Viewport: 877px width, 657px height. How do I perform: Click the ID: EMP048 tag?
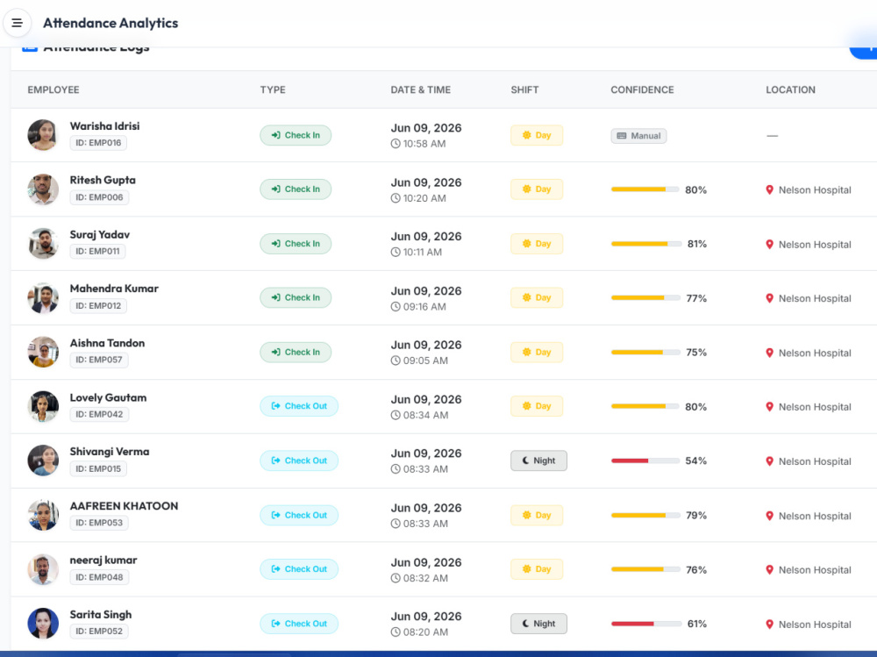(x=100, y=577)
